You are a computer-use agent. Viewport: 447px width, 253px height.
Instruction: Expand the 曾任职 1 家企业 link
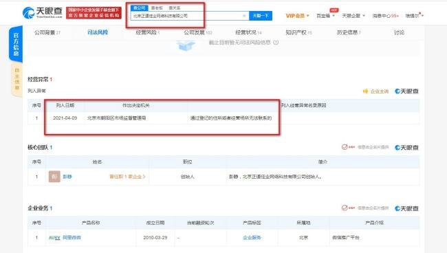pyautogui.click(x=127, y=177)
